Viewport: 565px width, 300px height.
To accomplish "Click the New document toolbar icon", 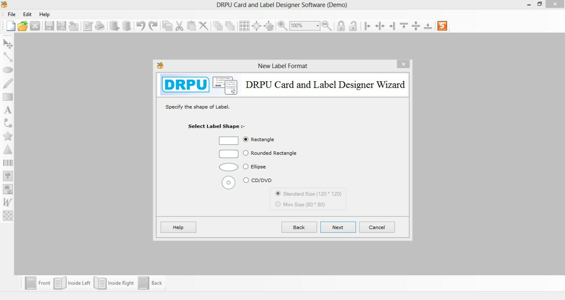I will click(11, 26).
